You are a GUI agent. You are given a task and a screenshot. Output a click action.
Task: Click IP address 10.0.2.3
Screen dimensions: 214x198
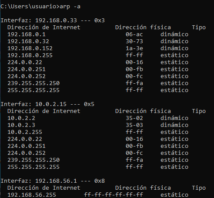click(x=21, y=125)
